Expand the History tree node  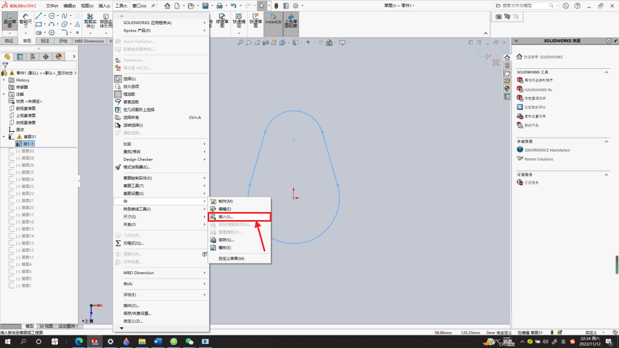tap(4, 80)
